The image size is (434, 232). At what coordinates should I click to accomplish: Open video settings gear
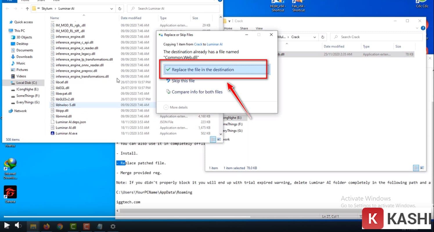point(113,226)
